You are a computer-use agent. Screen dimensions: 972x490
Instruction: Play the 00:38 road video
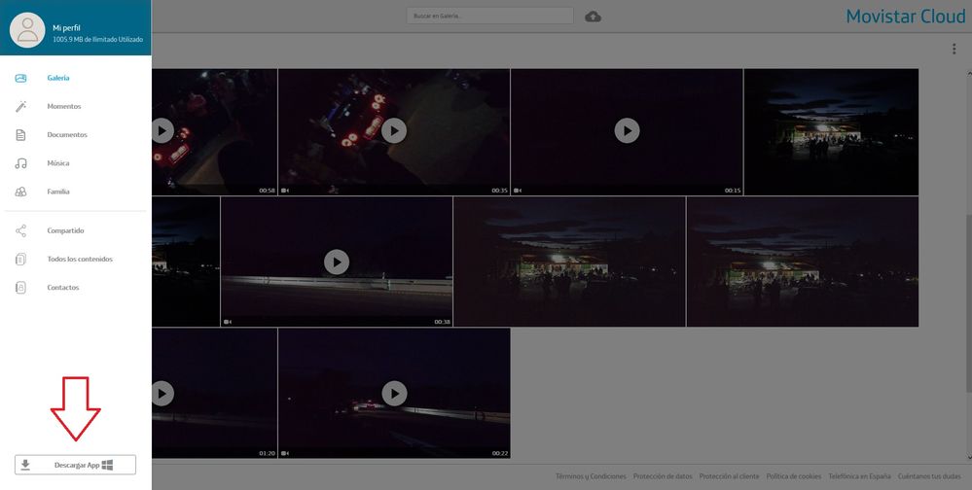click(x=337, y=262)
